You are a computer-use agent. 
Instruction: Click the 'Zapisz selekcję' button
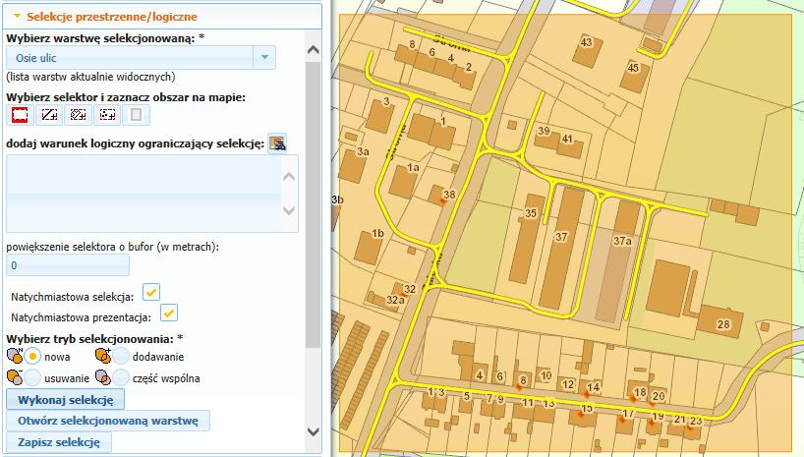[x=59, y=442]
